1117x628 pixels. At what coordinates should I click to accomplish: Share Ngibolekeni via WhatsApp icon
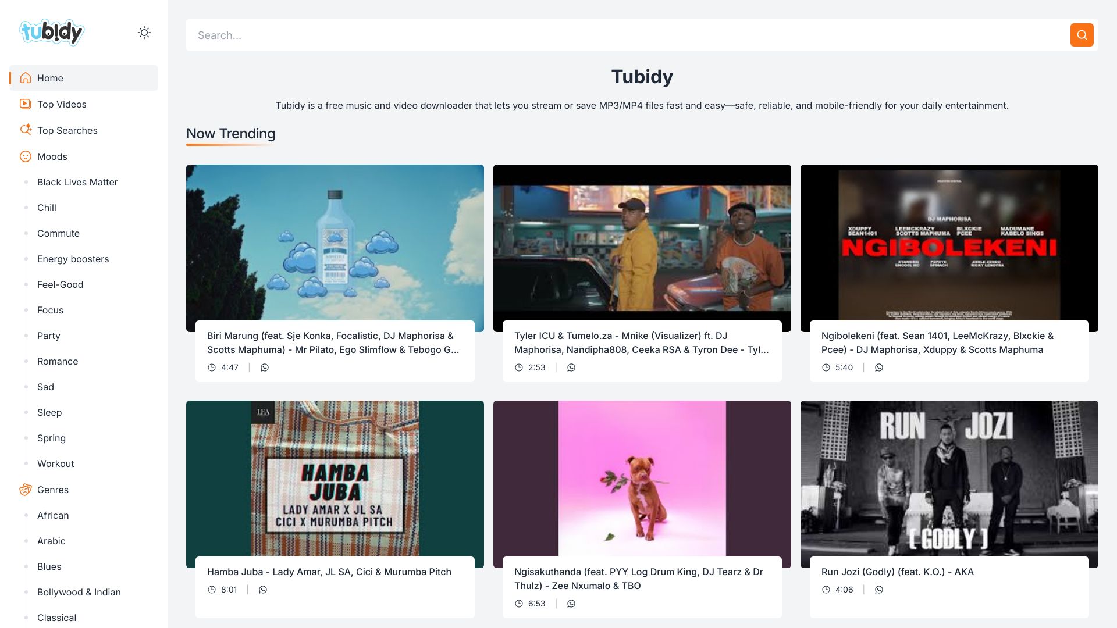879,367
